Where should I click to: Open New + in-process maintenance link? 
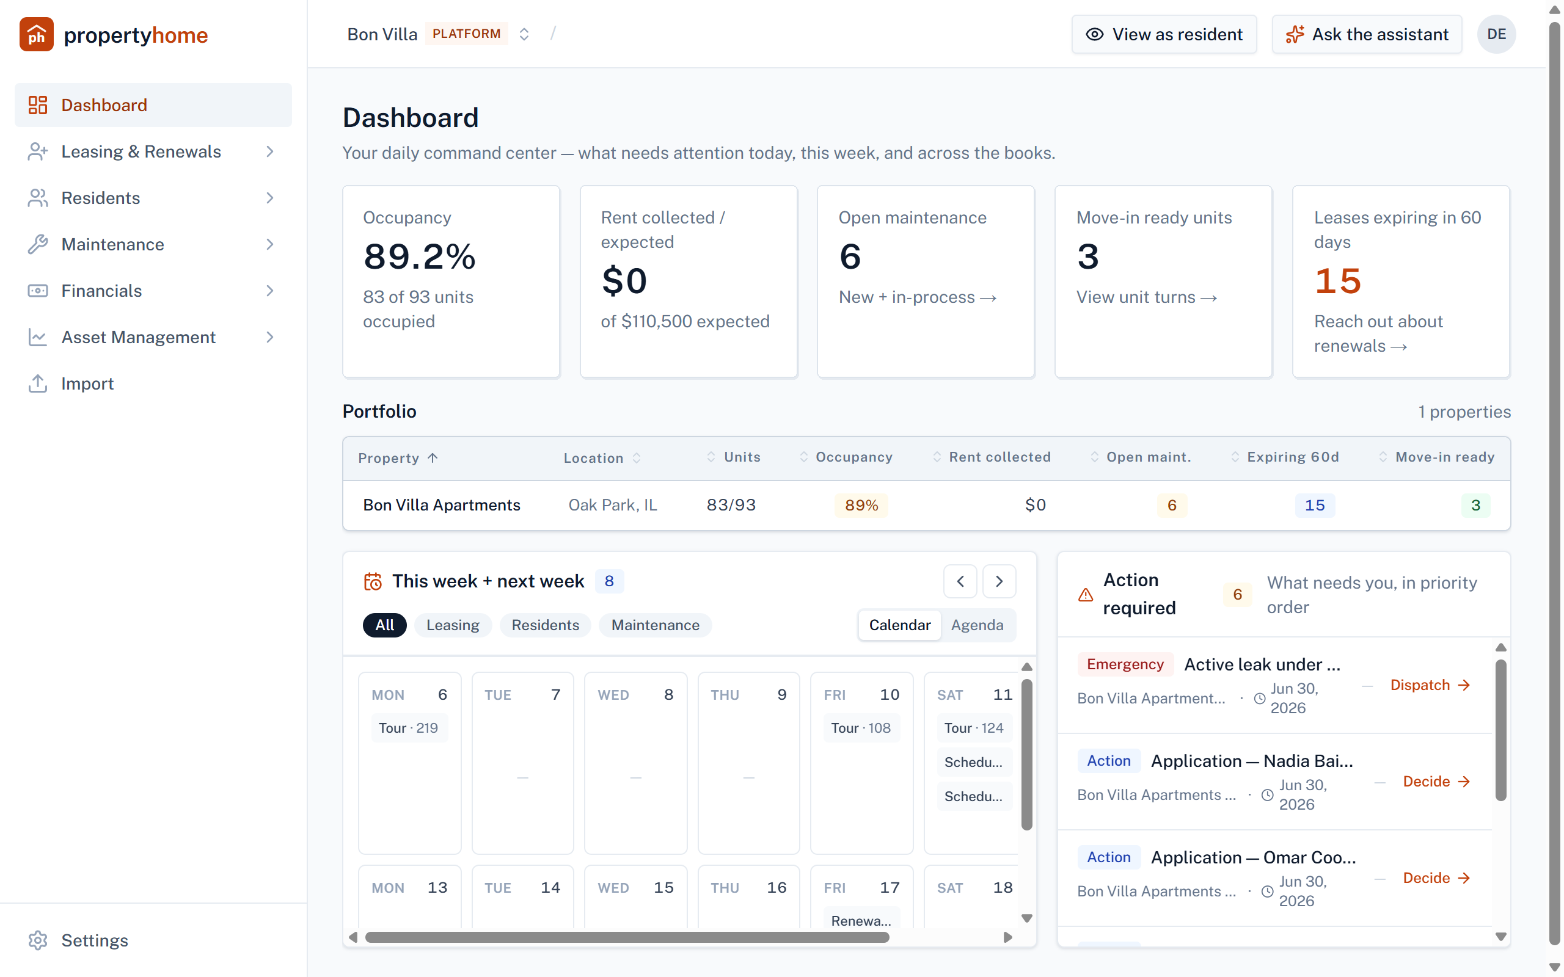pos(918,297)
